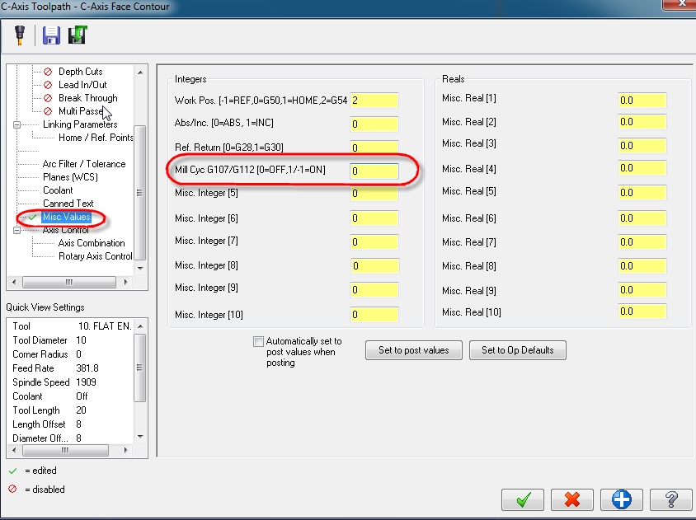Screen dimensions: 696x520
Task: Click the tree panel horizontal scrollbar thumb
Action: click(x=69, y=282)
